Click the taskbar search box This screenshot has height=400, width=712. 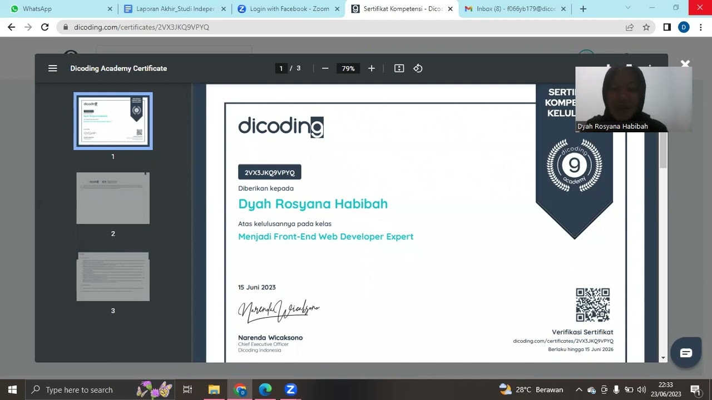click(101, 389)
